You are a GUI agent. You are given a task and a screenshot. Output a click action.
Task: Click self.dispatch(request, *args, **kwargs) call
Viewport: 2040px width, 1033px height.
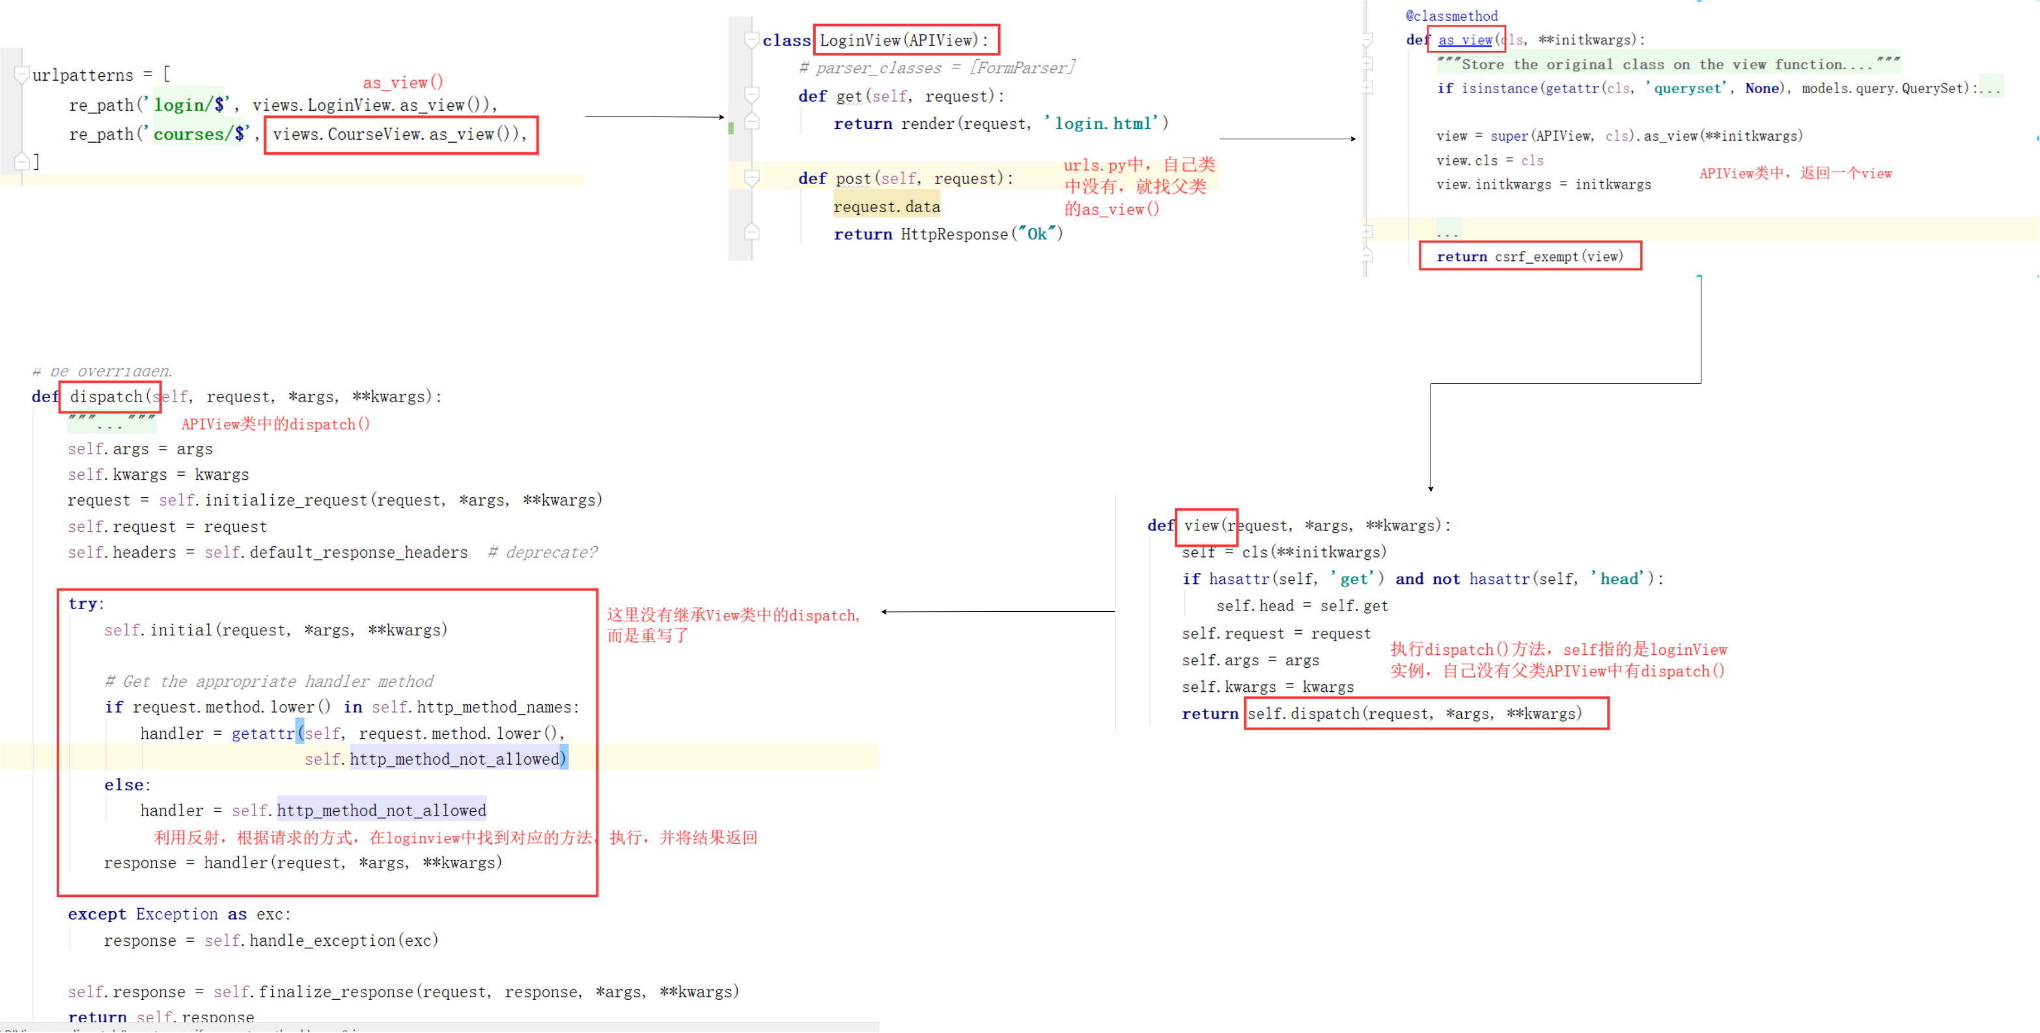tap(1414, 714)
